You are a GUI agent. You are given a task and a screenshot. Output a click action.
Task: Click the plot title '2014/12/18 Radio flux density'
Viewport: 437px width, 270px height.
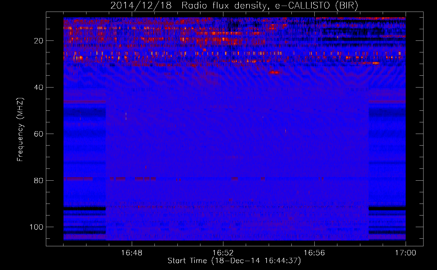(x=234, y=6)
